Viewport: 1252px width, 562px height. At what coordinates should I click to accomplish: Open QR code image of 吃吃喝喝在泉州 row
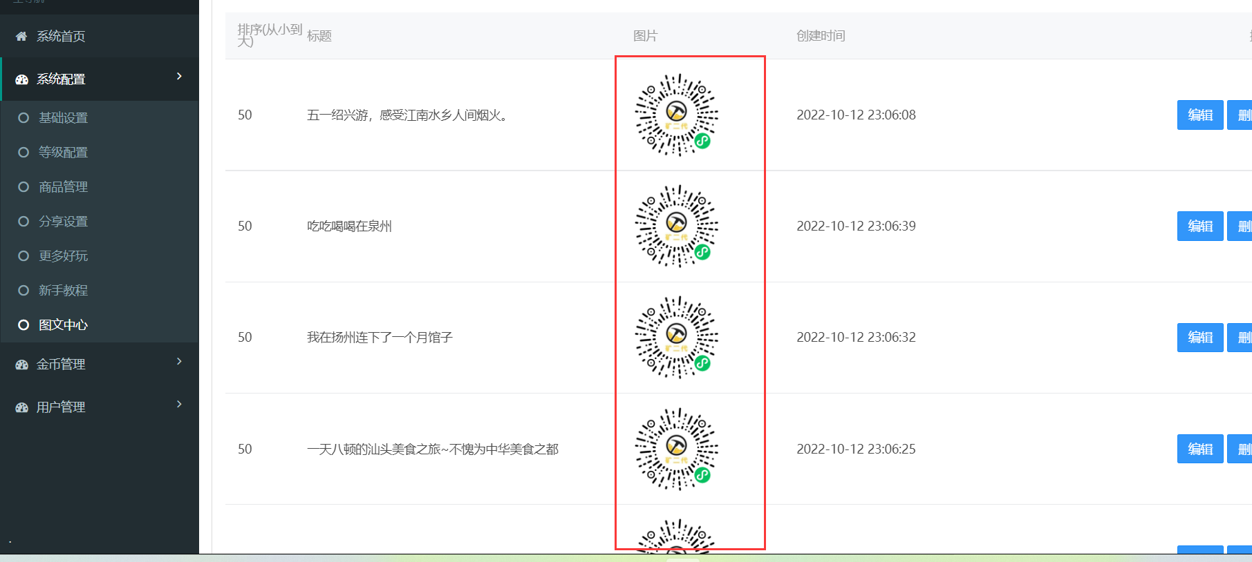677,226
